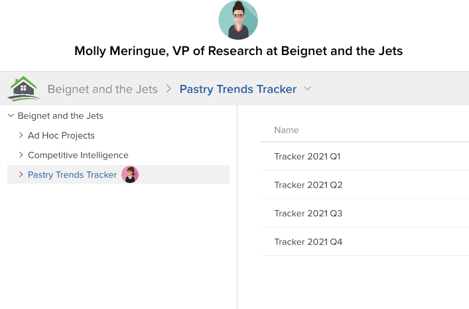
Task: Expand the Pastry Trends Tracker folder chevron
Action: (21, 174)
